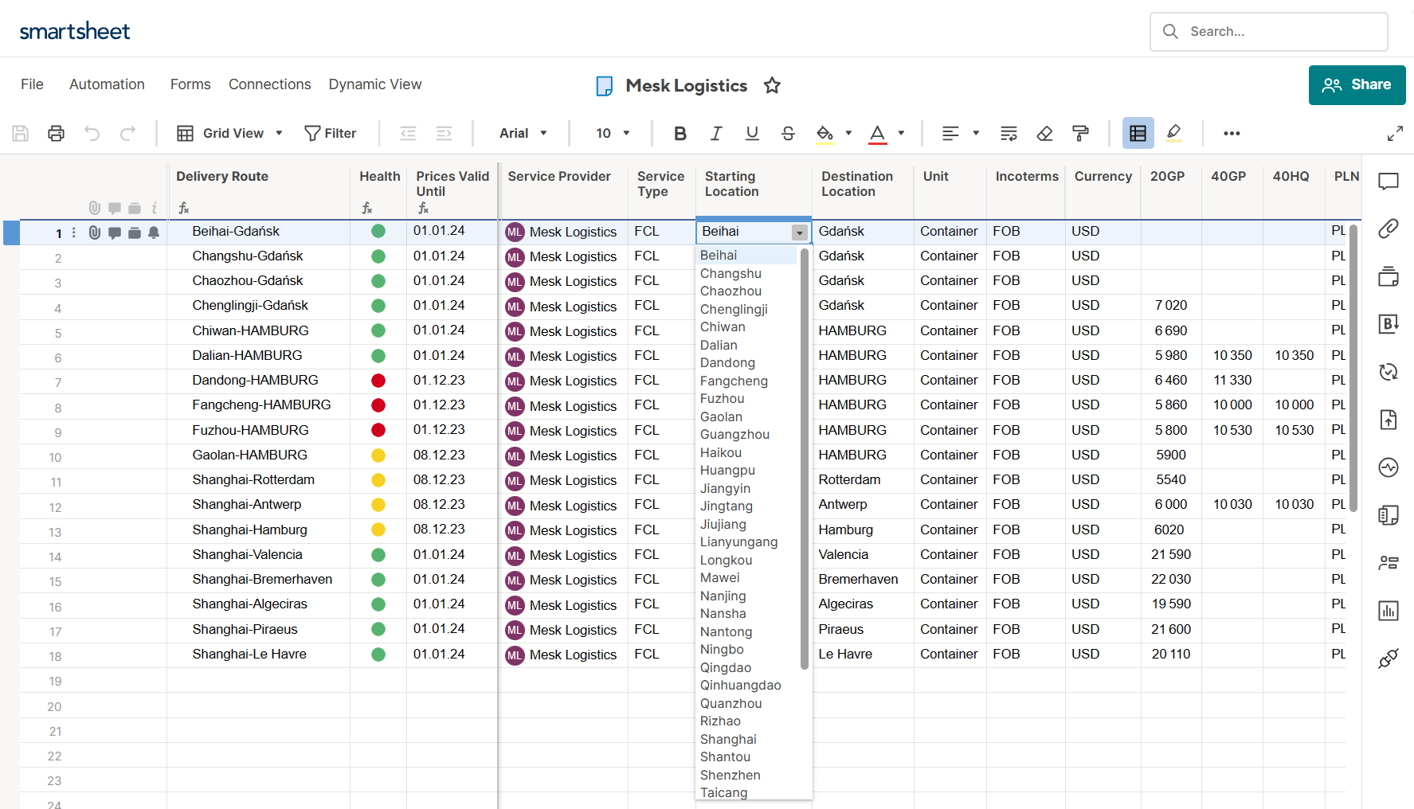Select Shanghai from the starting location list
This screenshot has width=1414, height=809.
728,739
